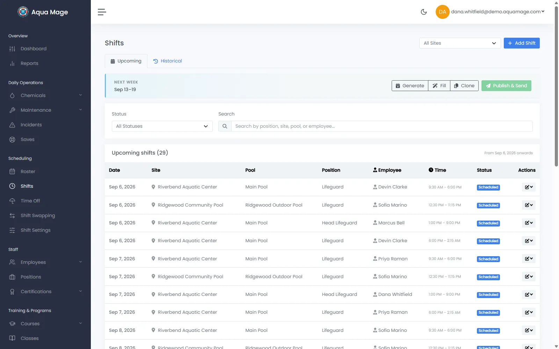Toggle the hamburger sidebar menu
Screen dimensions: 559x349
pyautogui.click(x=102, y=12)
